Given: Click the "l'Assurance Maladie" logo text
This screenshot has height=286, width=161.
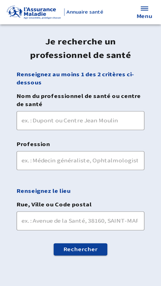Looking at the screenshot, I should (x=40, y=12).
